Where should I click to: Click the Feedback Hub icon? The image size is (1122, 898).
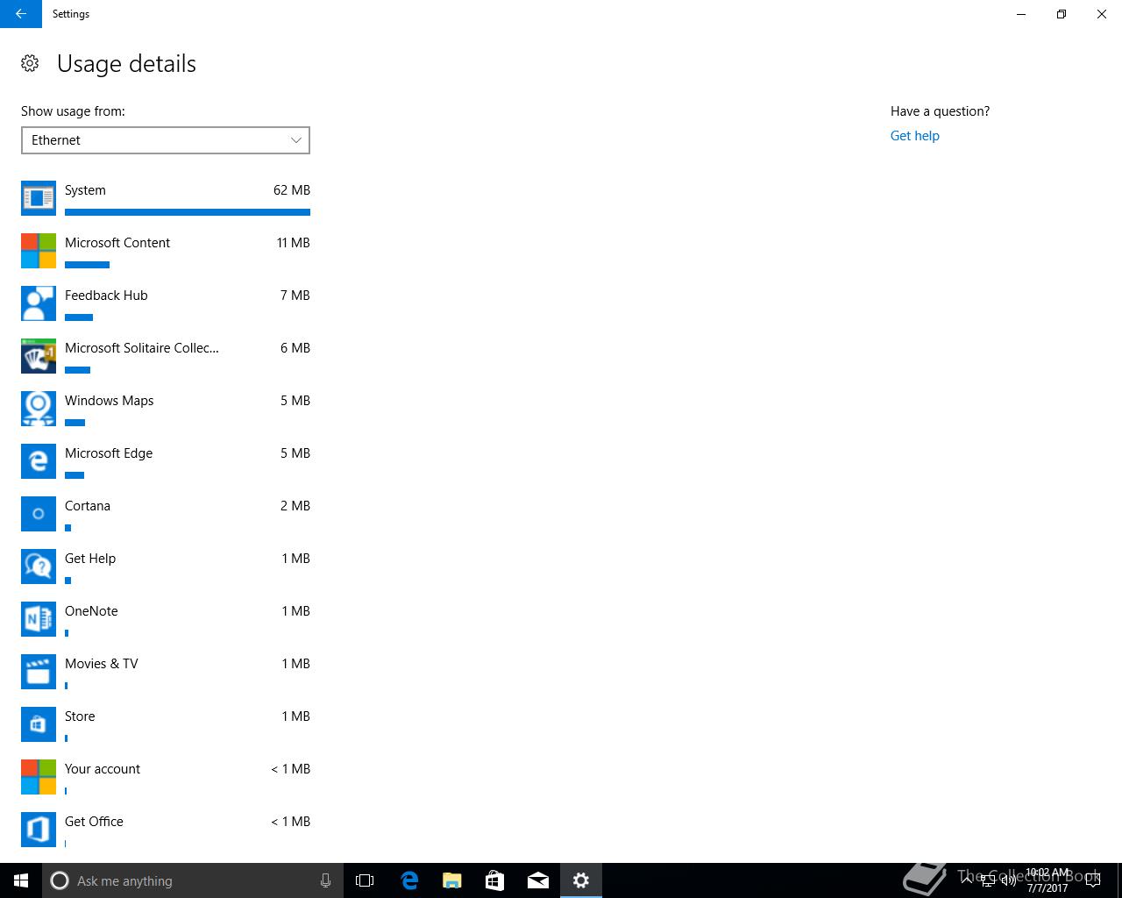click(x=39, y=303)
